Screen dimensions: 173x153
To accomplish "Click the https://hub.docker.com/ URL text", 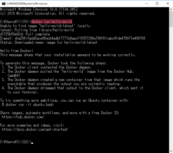I will pos(23,117).
